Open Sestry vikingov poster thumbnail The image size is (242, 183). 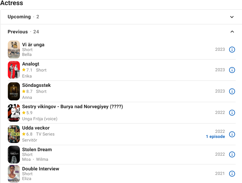pos(14,113)
